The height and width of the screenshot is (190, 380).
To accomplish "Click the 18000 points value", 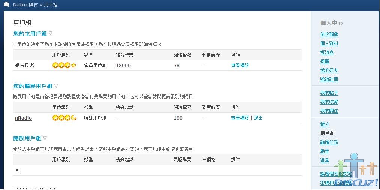I will (x=123, y=66).
